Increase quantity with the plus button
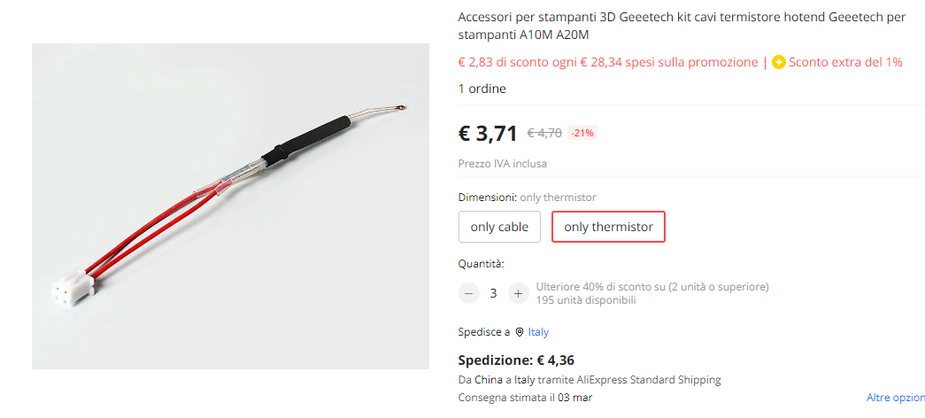925x418 pixels. (519, 293)
